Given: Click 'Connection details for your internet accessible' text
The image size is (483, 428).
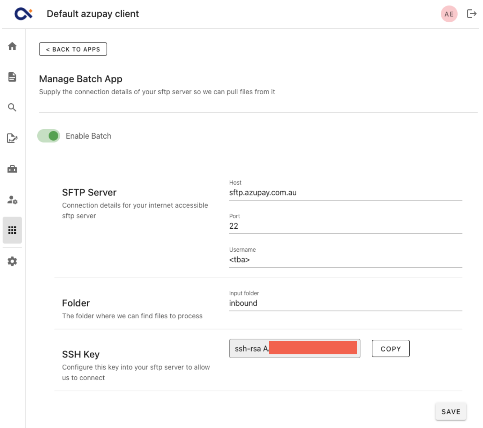Looking at the screenshot, I should tap(135, 211).
